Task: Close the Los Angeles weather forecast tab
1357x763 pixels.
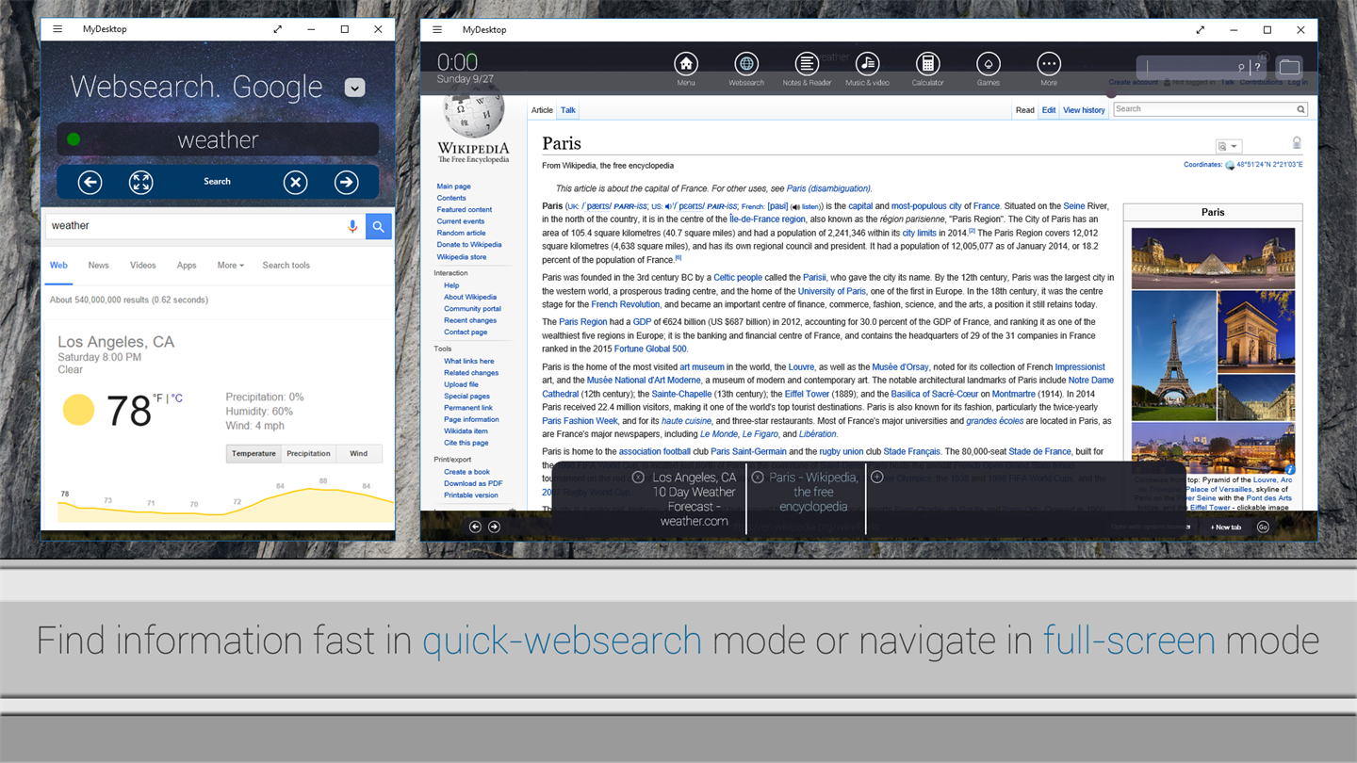Action: (x=638, y=478)
